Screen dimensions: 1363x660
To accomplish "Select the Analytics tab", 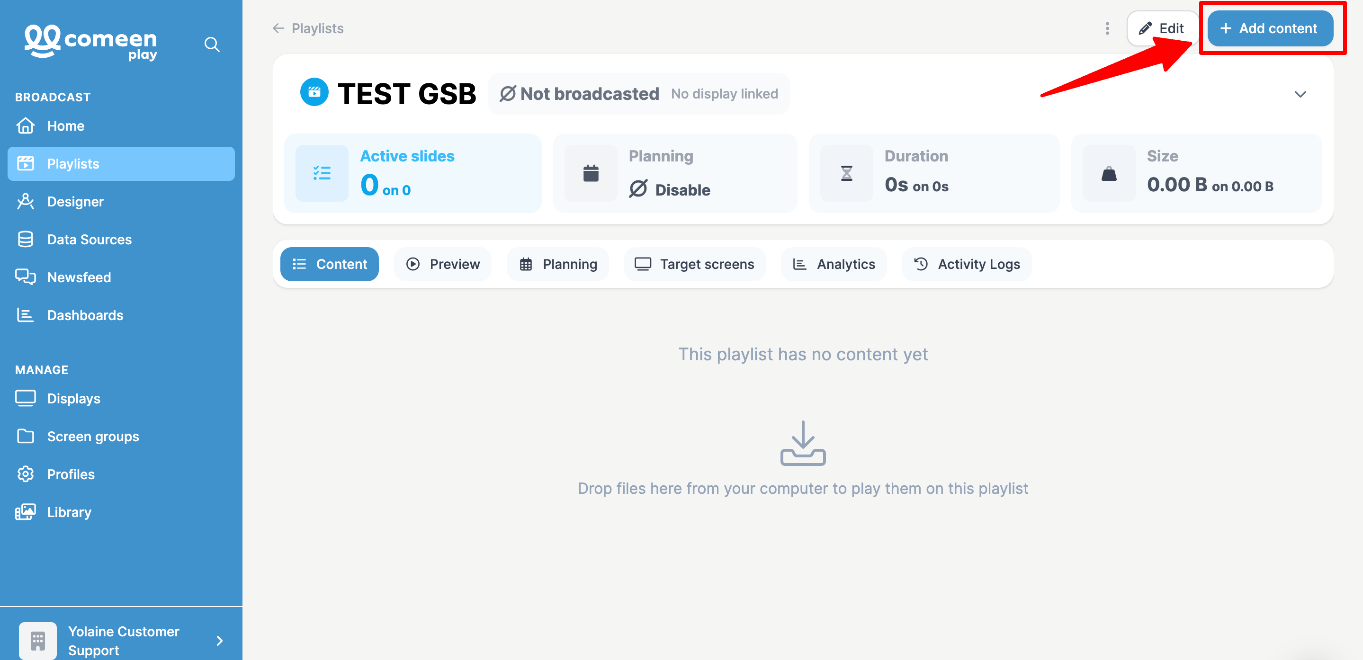I will (x=834, y=264).
